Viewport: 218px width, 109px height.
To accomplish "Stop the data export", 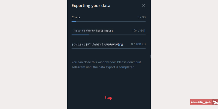I will tap(108, 98).
